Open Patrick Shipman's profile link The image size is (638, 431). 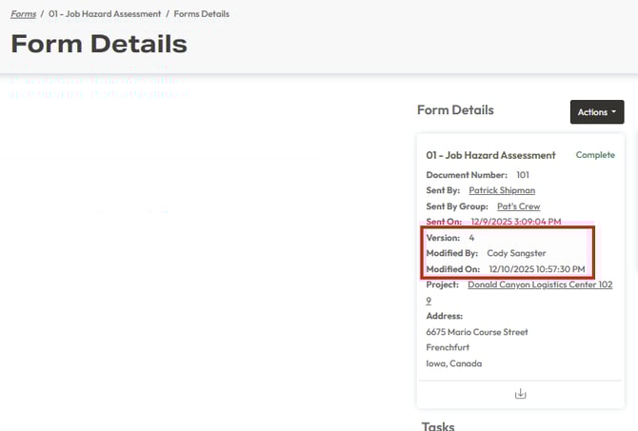[x=501, y=190]
